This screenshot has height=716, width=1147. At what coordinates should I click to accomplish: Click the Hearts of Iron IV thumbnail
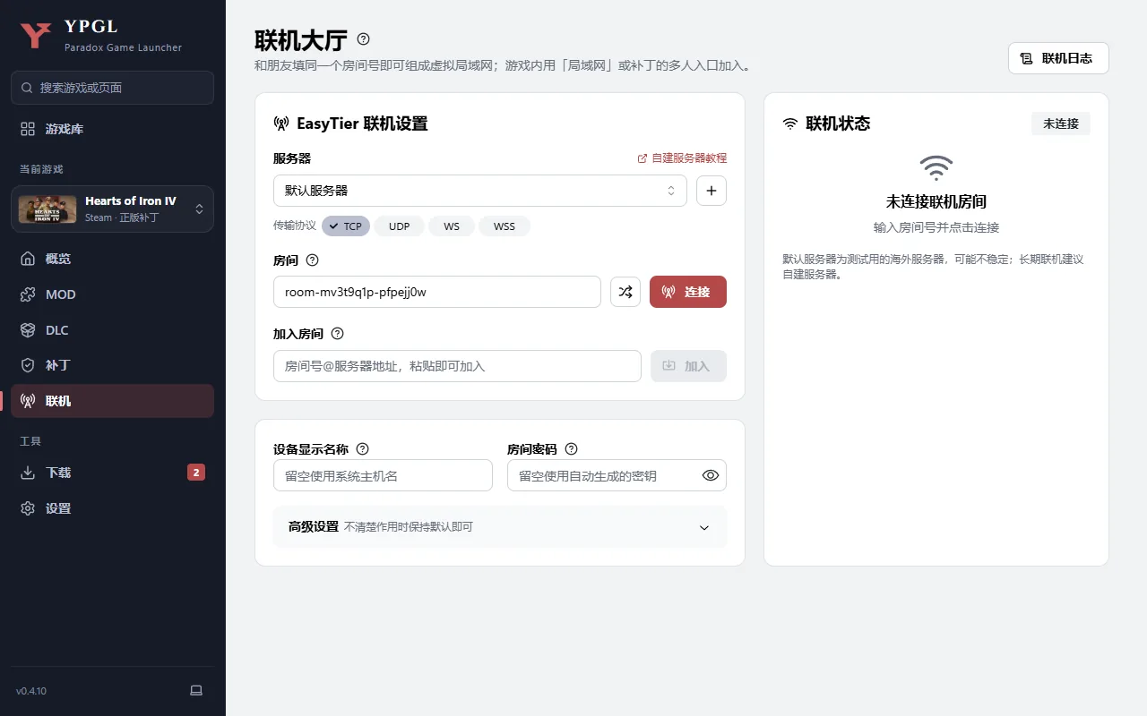47,209
